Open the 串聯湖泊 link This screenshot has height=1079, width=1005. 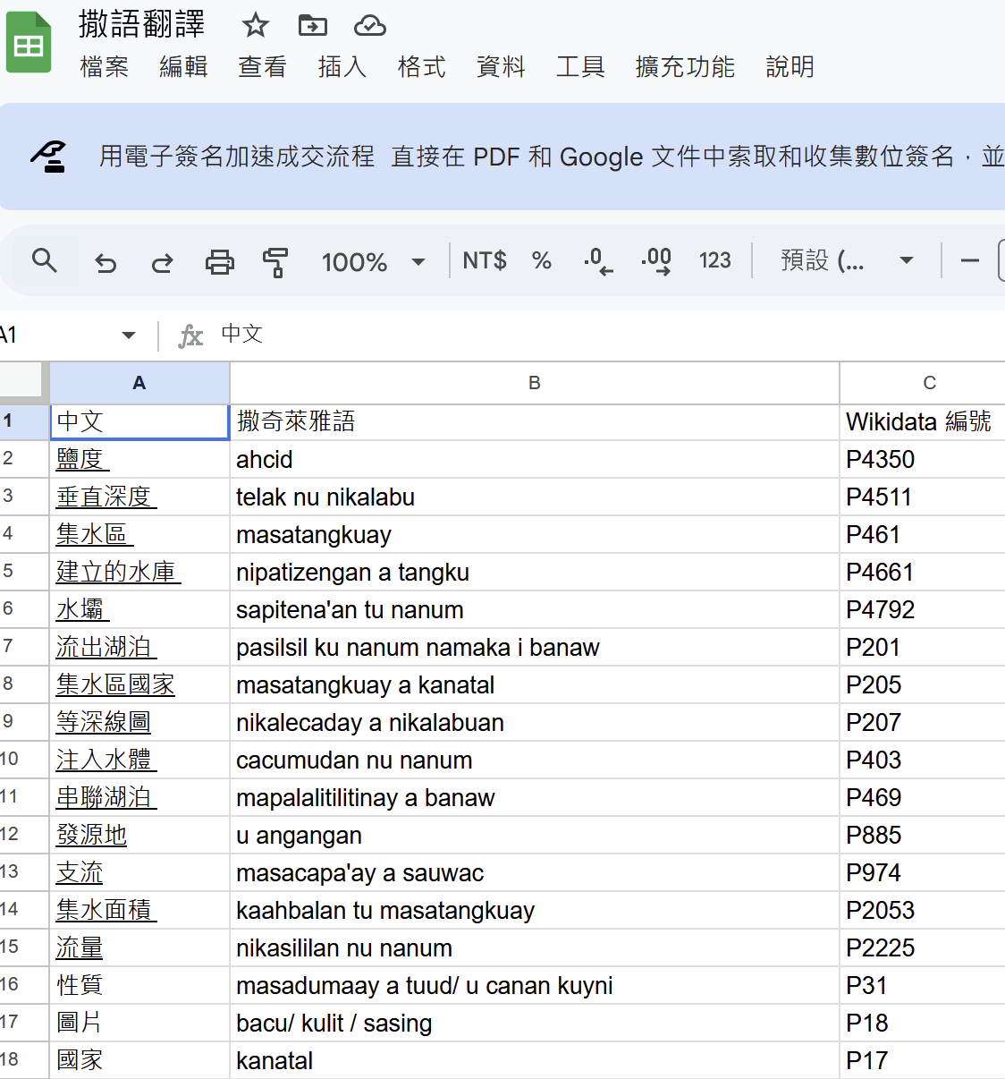[x=106, y=797]
